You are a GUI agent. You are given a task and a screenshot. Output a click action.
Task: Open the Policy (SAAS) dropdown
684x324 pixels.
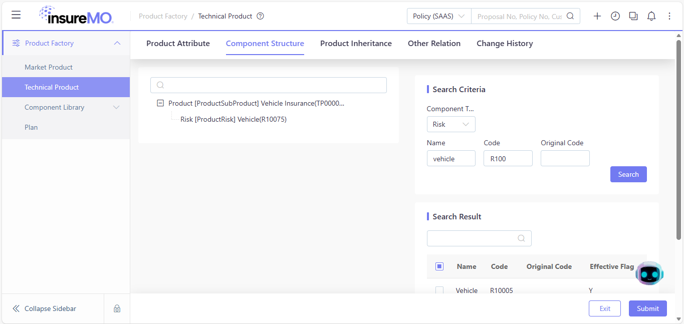coord(439,16)
